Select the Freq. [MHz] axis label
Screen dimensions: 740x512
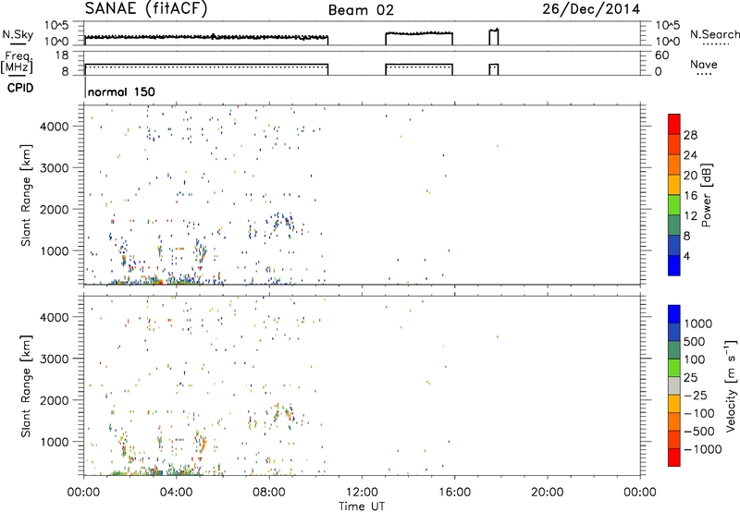coord(17,62)
